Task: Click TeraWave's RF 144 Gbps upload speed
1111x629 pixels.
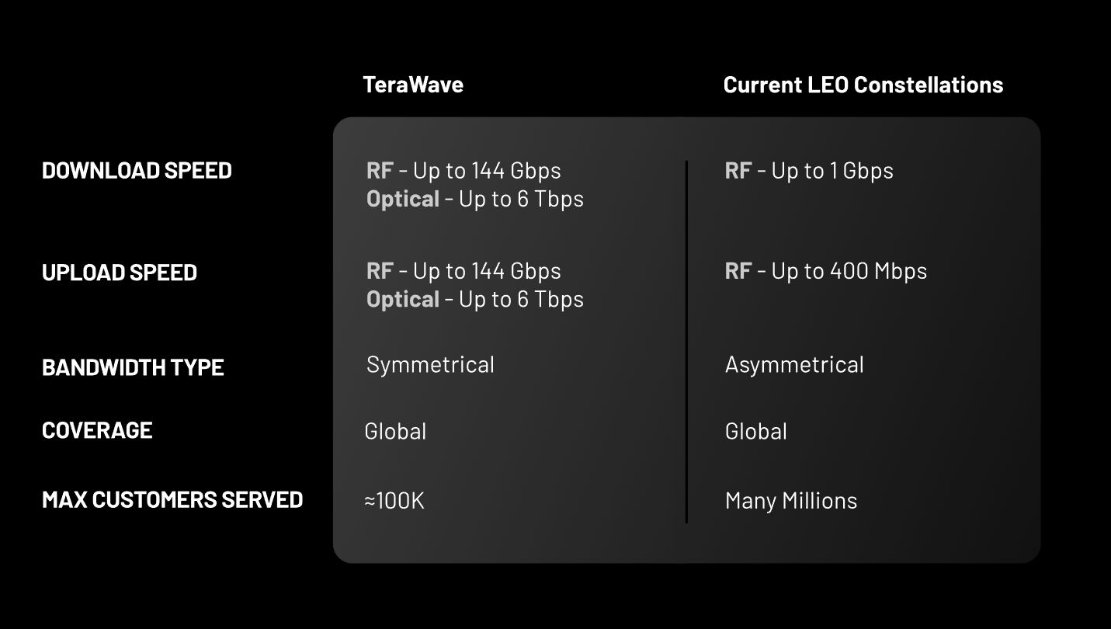Action: 463,271
